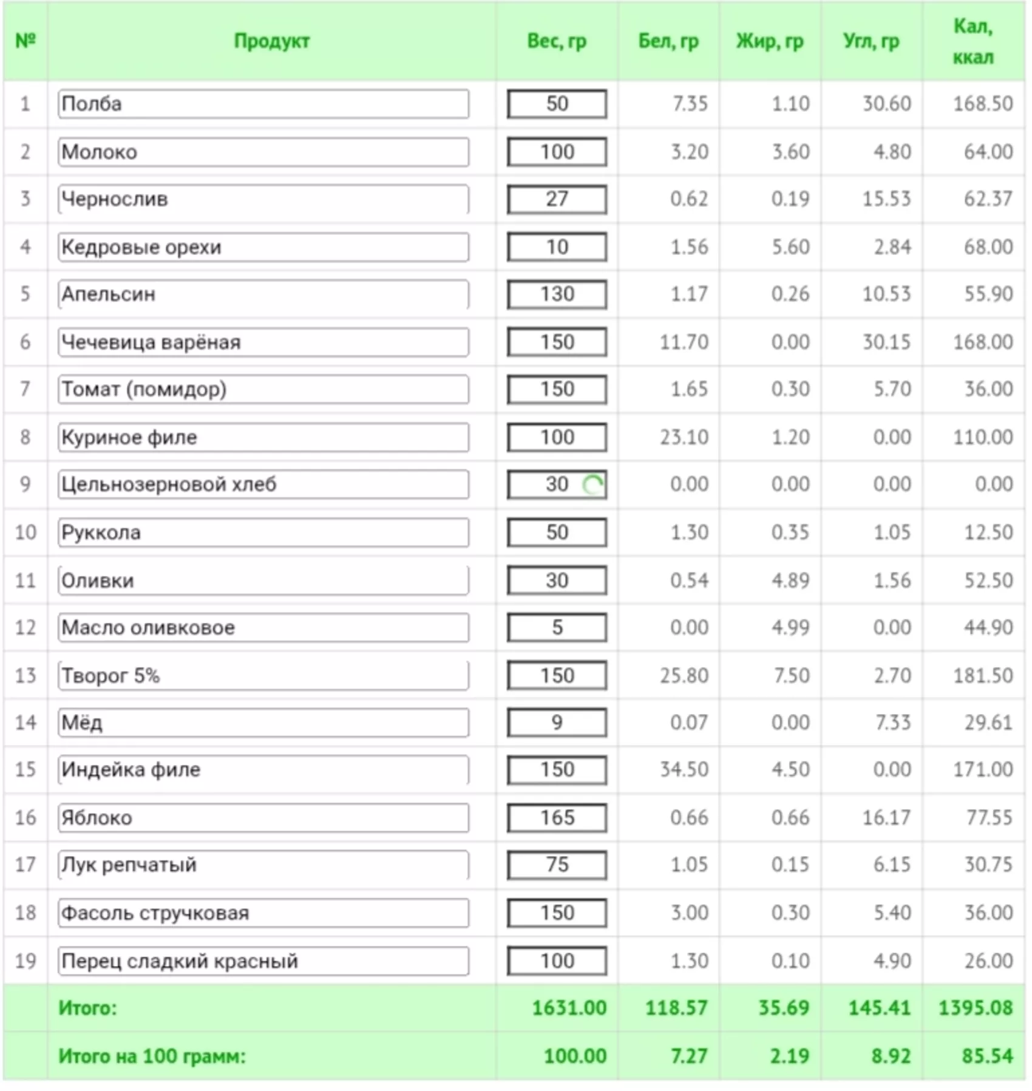The height and width of the screenshot is (1091, 1032).
Task: Click the Чернослив weight box showing 27
Action: [557, 199]
